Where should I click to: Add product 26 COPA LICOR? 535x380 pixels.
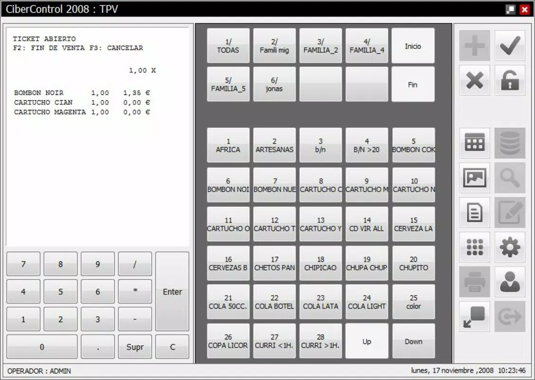pos(228,341)
